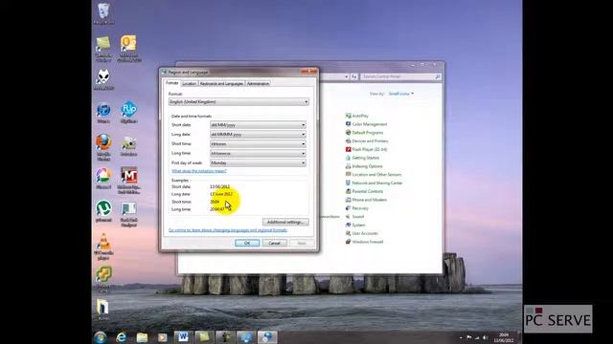Switch to the Location tab
The height and width of the screenshot is (344, 613).
pyautogui.click(x=190, y=83)
